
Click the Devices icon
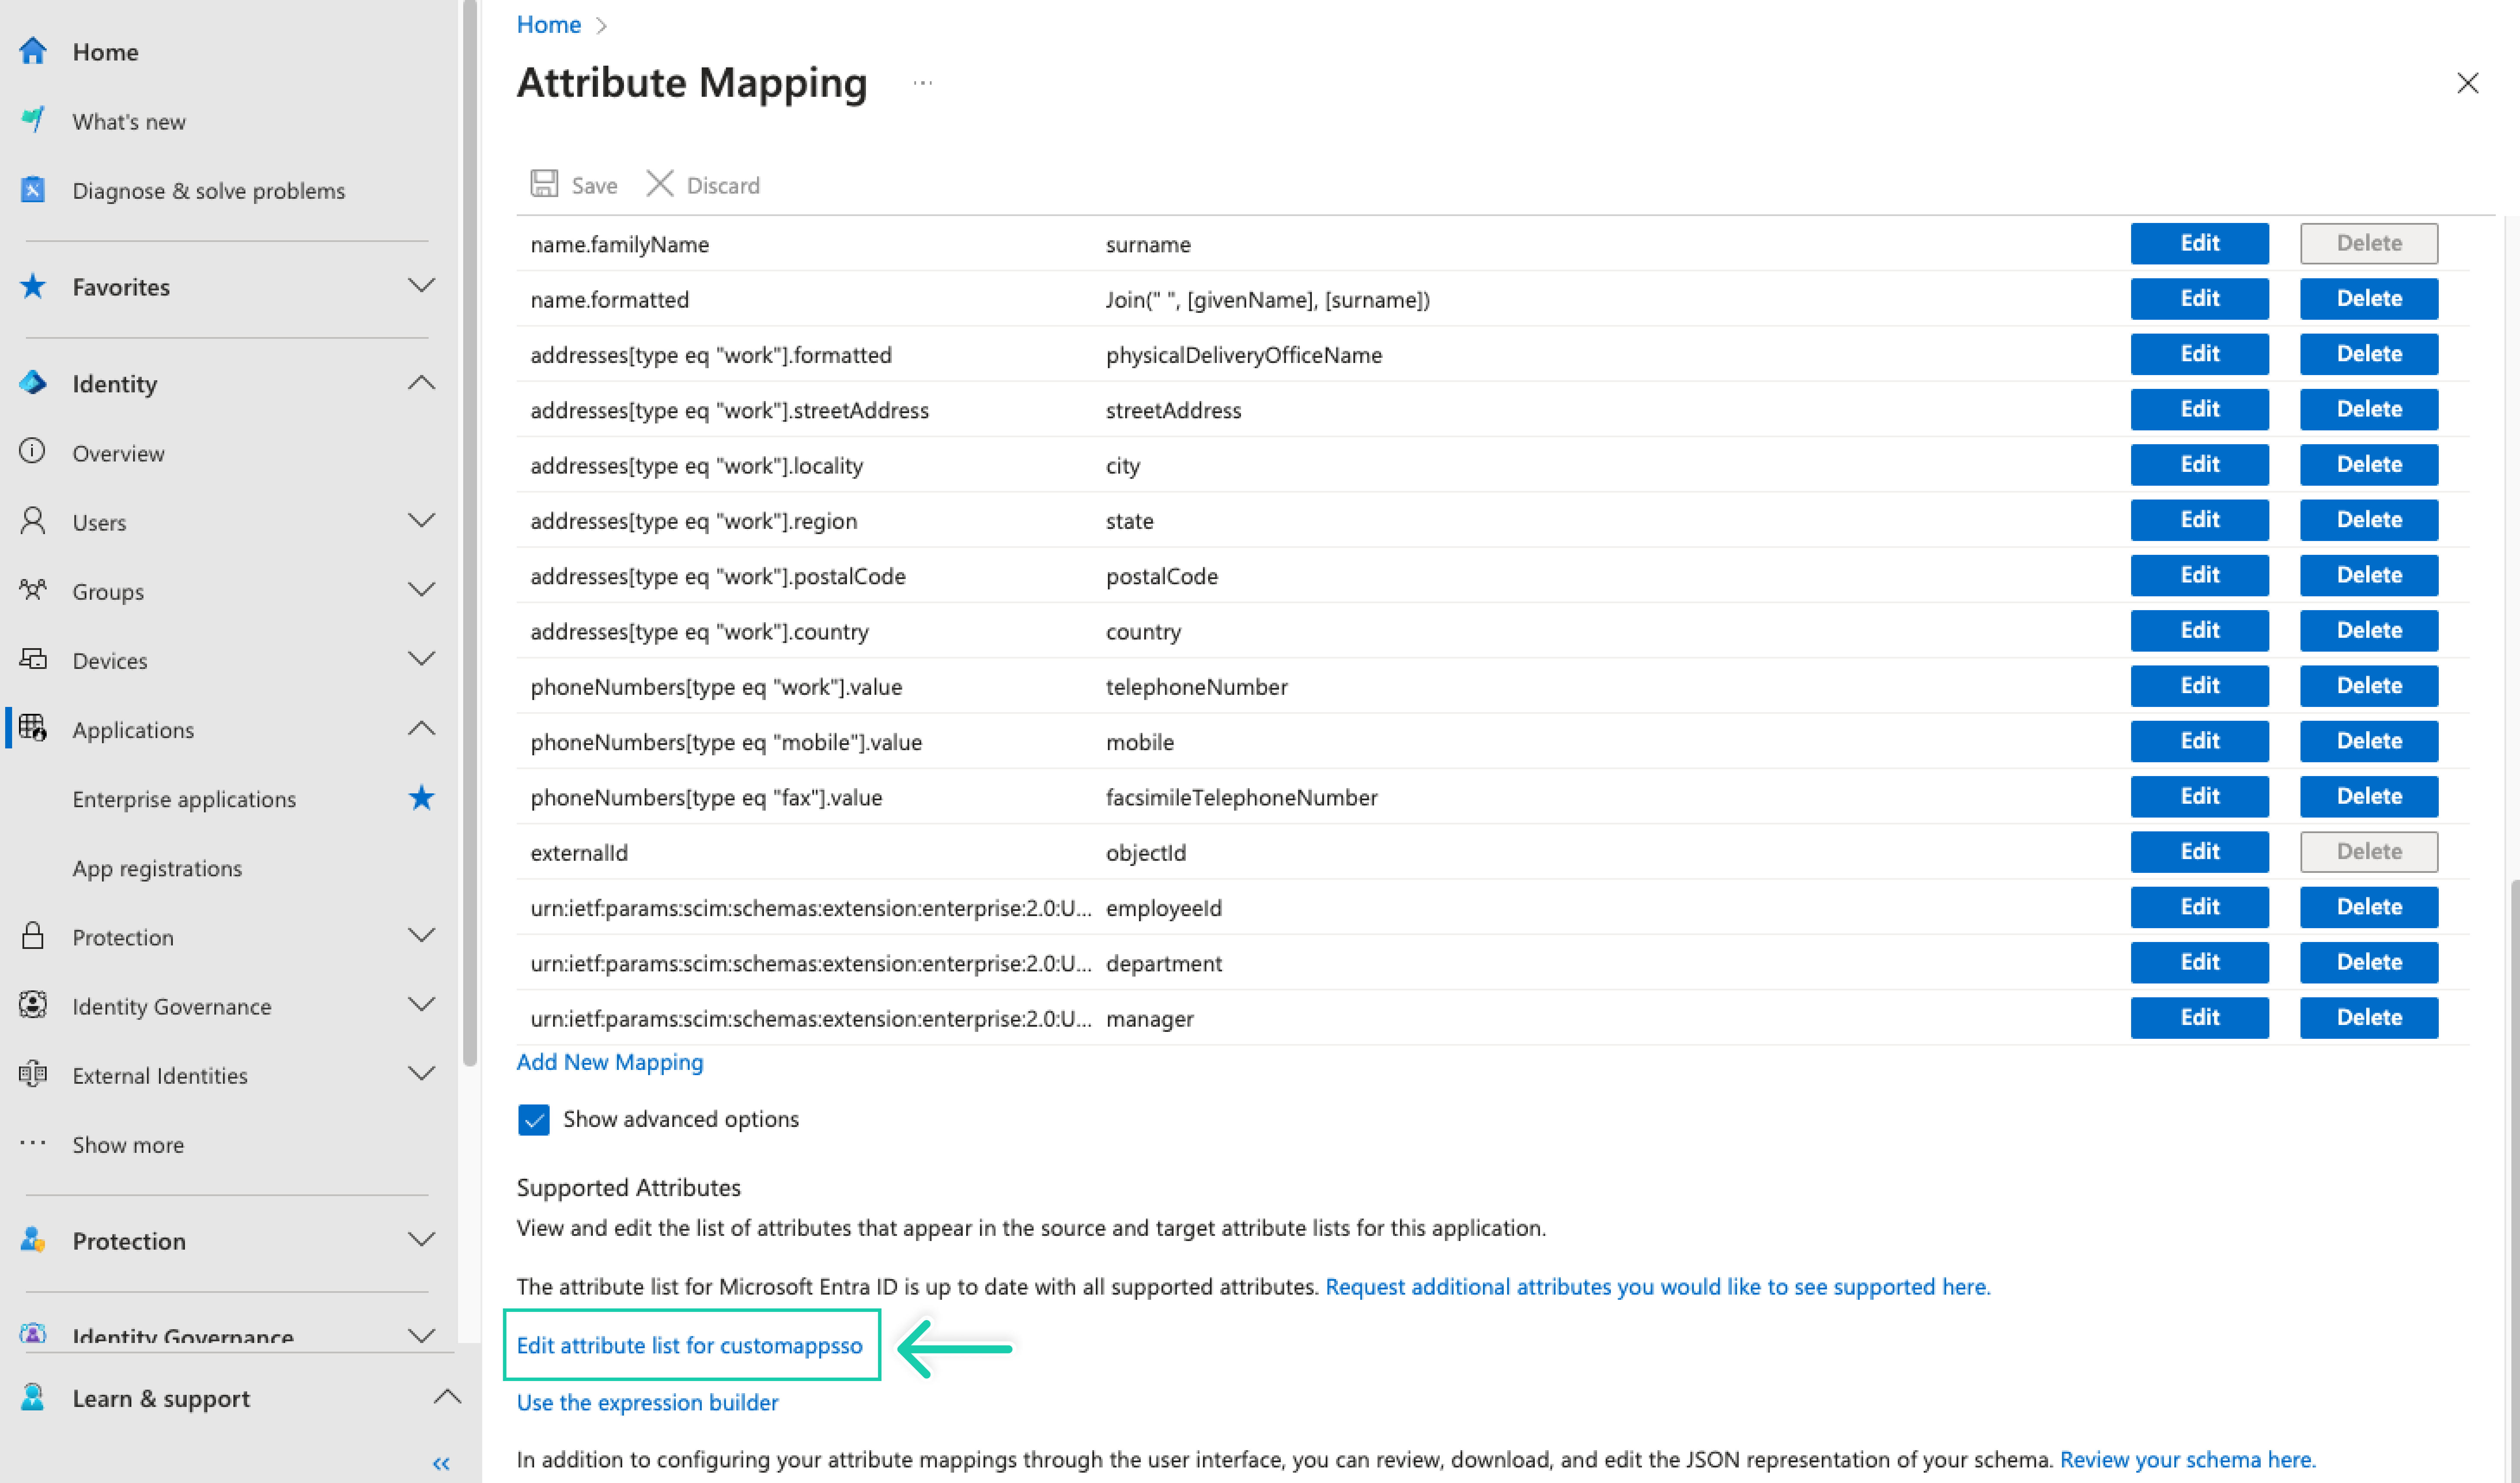tap(33, 659)
